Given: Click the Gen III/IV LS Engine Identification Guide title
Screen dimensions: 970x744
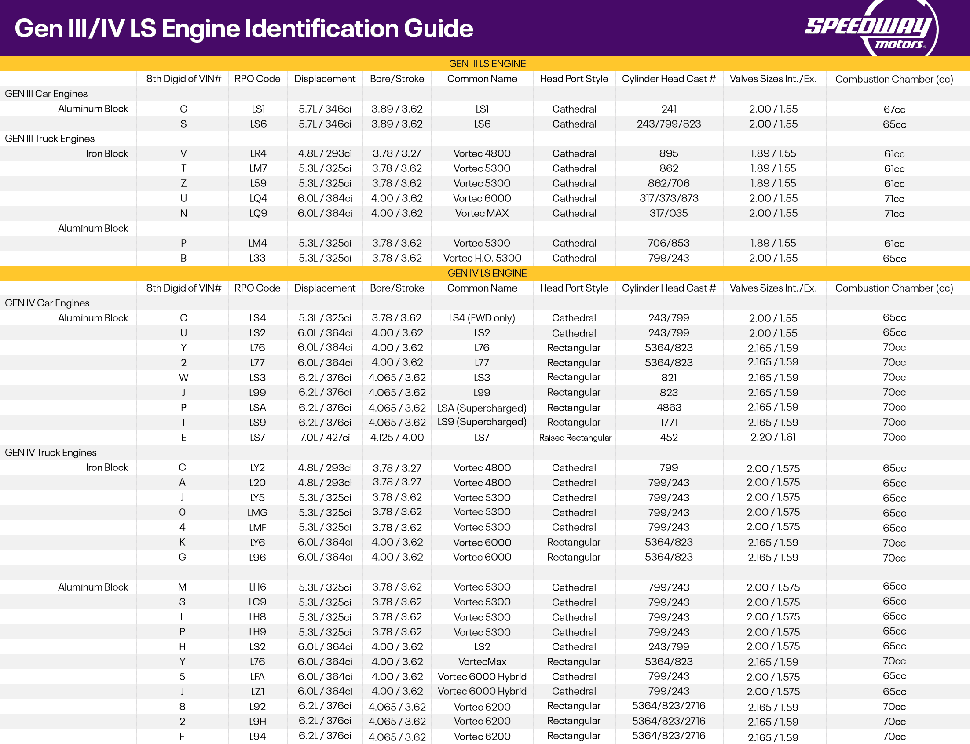Looking at the screenshot, I should (x=244, y=28).
